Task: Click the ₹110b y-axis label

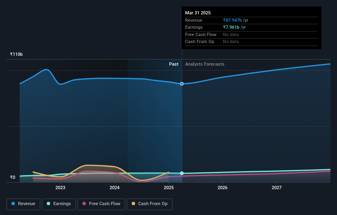Action: [x=16, y=54]
